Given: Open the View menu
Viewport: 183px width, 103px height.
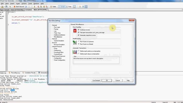Looking at the screenshot, I should pos(7,4).
